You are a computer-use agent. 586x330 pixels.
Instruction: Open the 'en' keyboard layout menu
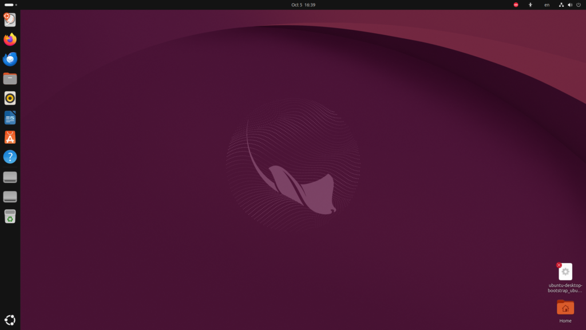pos(547,5)
